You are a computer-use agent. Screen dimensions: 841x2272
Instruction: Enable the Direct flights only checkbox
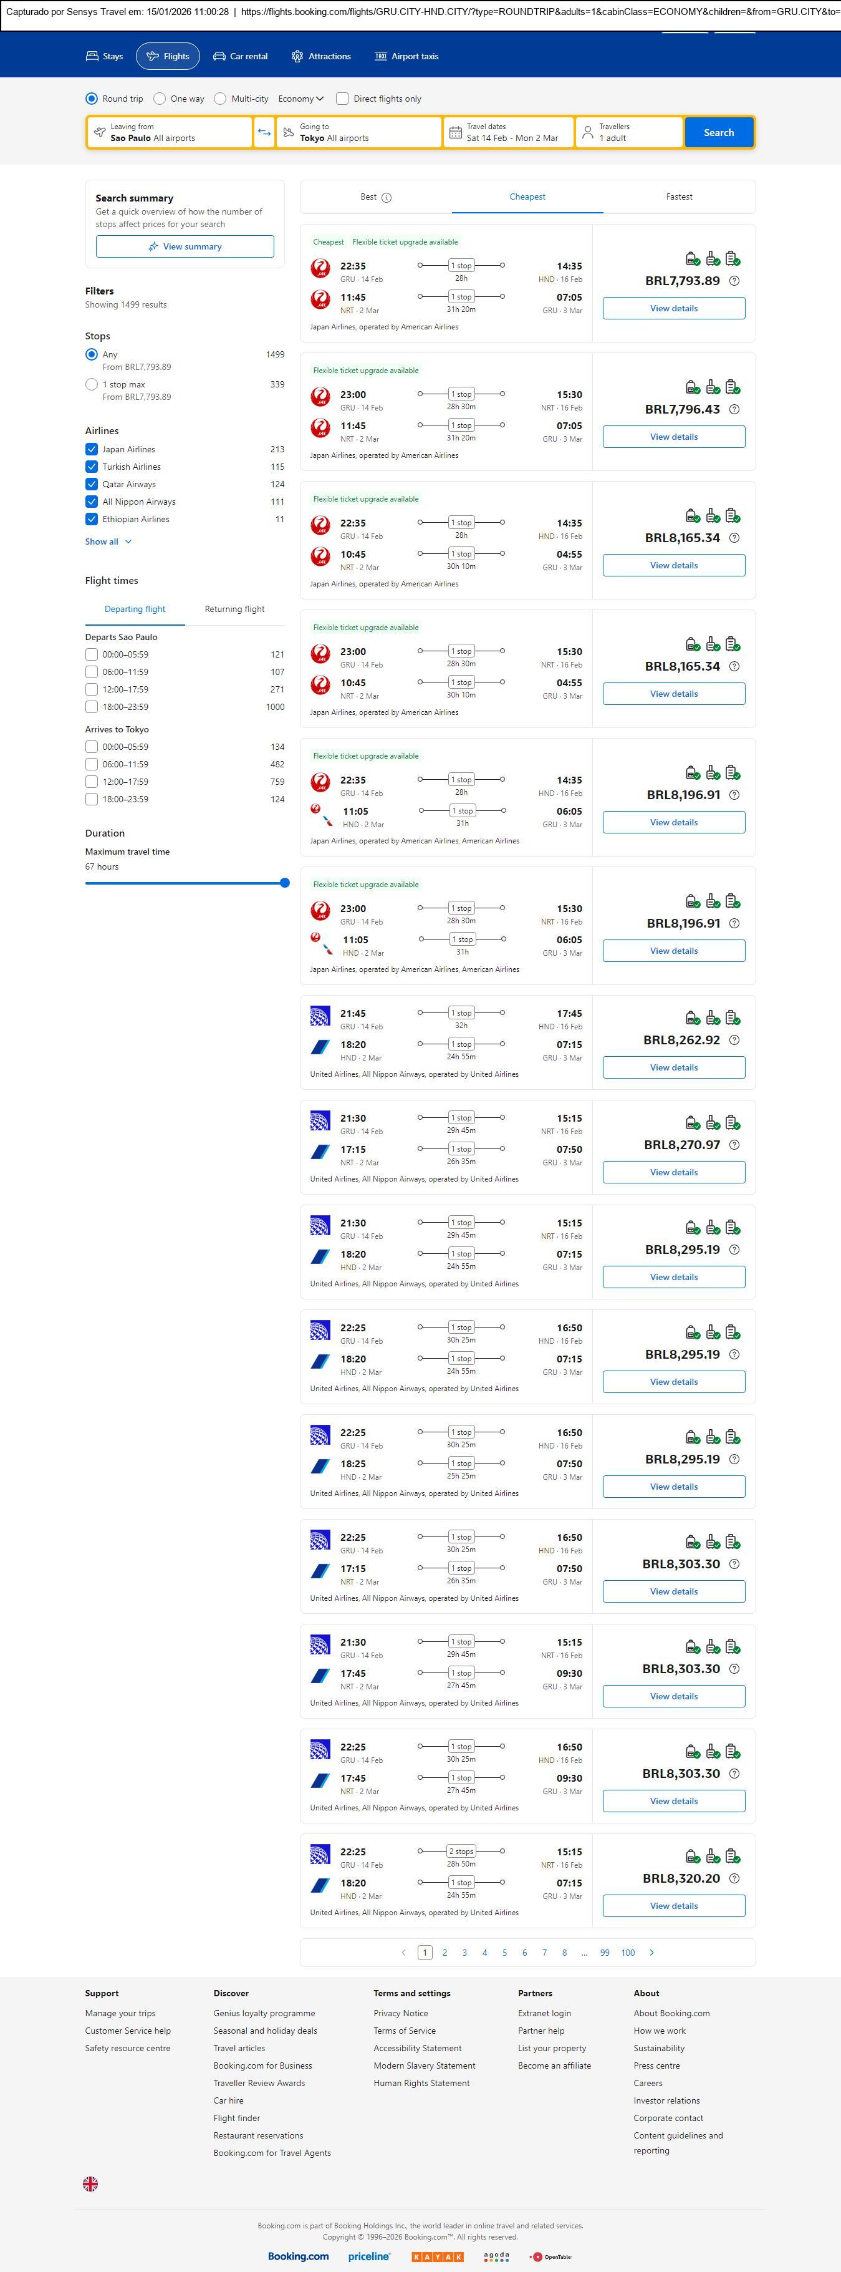342,99
